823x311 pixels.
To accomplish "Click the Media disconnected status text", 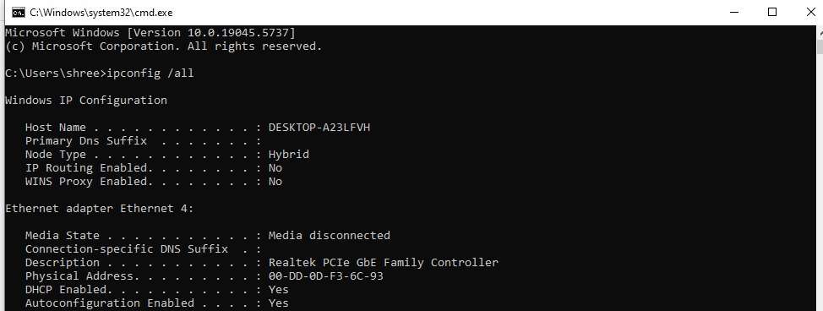I will point(329,235).
